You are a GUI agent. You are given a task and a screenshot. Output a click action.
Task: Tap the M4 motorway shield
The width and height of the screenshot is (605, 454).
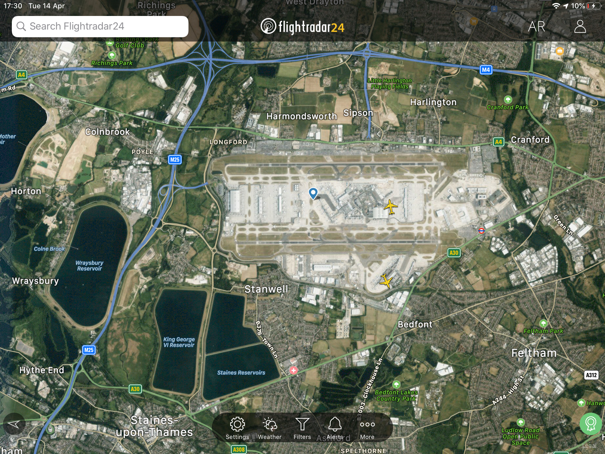coord(486,70)
